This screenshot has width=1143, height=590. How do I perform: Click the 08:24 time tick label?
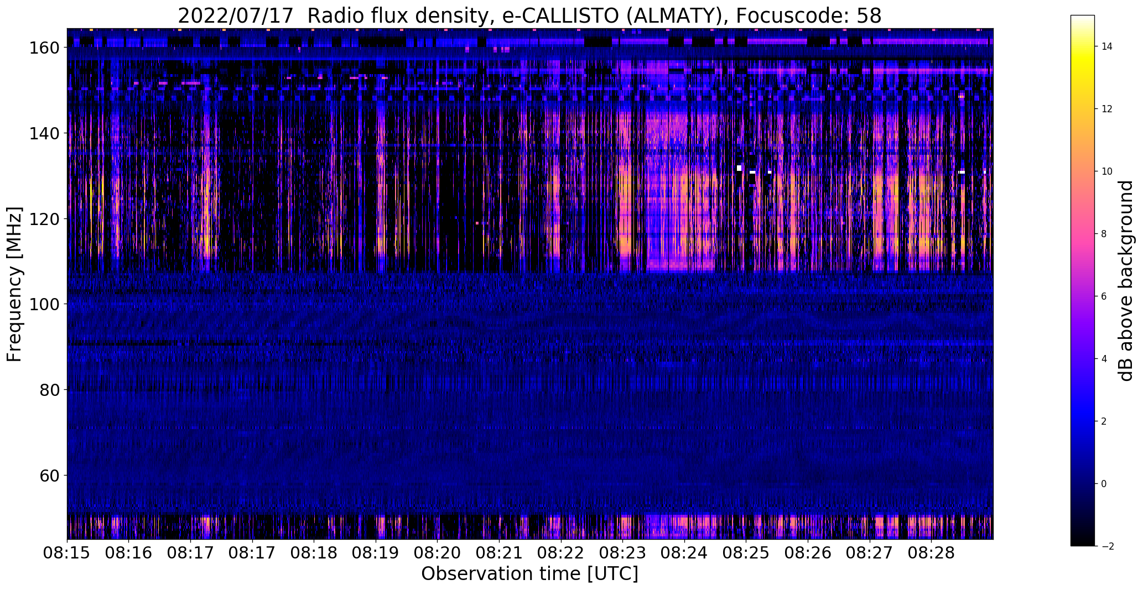[x=684, y=554]
